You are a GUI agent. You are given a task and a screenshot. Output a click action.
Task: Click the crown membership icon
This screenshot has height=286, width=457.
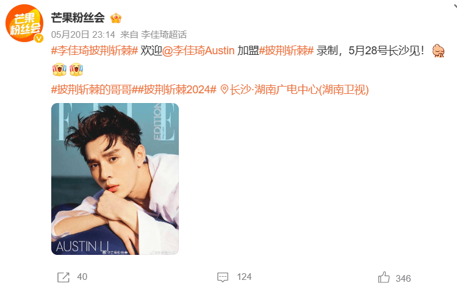tap(116, 18)
